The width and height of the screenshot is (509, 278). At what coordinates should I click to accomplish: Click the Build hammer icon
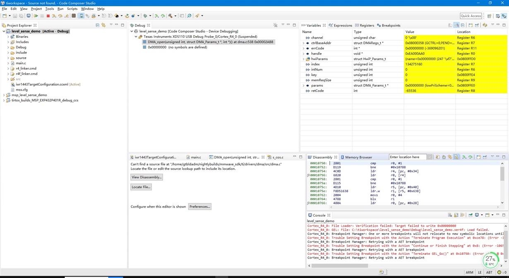(170, 16)
